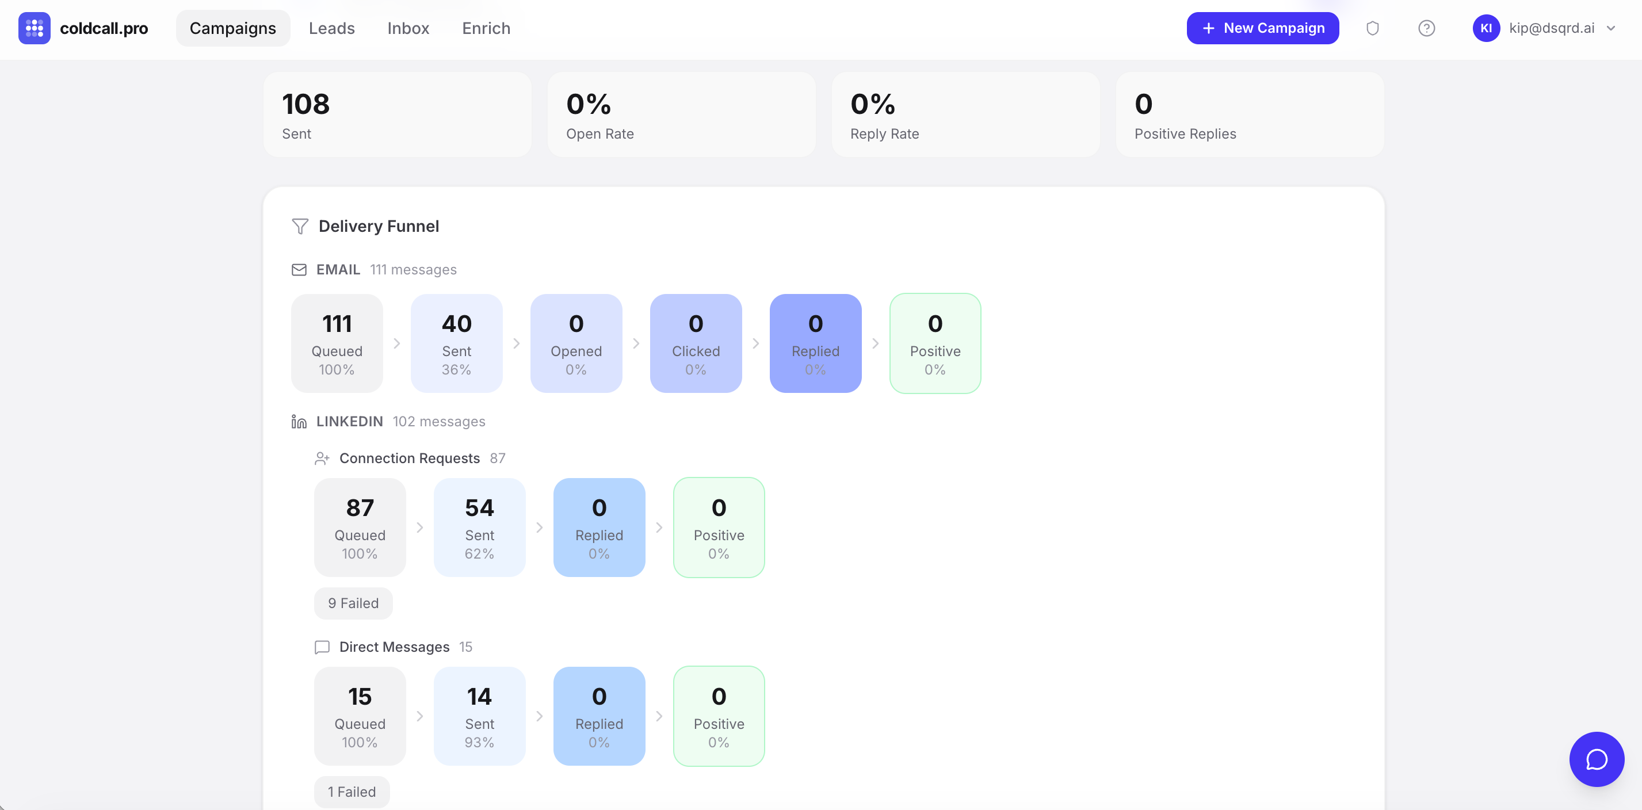Select the Campaigns tab
Screen dimensions: 1642x810
[x=232, y=28]
